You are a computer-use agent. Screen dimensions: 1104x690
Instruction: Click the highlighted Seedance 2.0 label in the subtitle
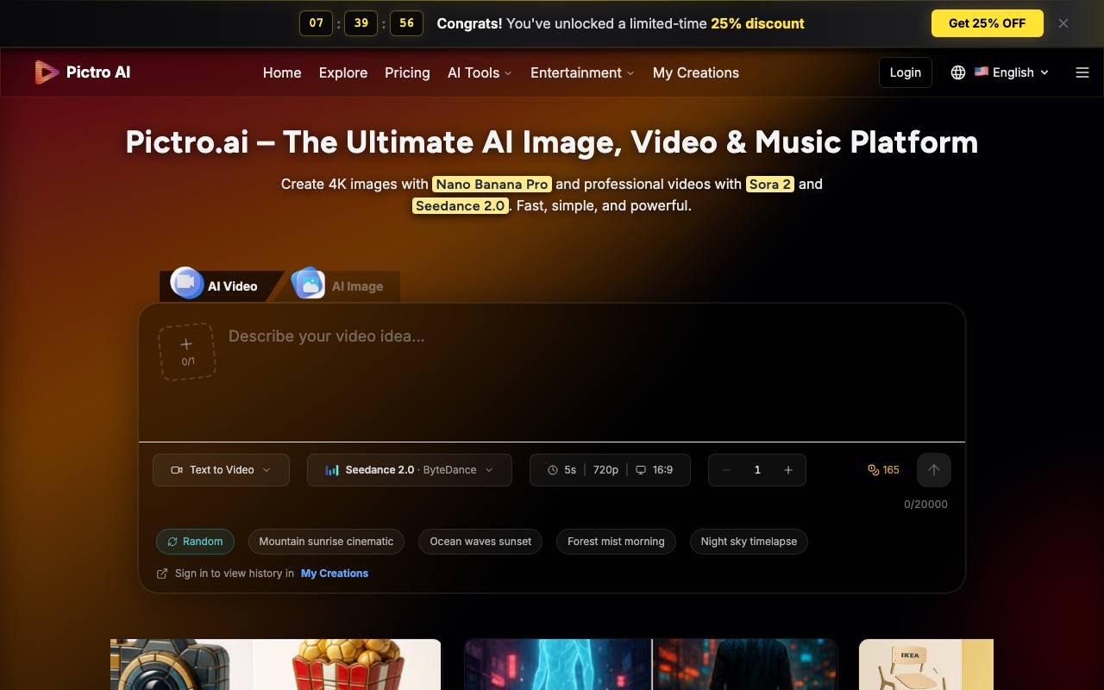[x=460, y=205]
